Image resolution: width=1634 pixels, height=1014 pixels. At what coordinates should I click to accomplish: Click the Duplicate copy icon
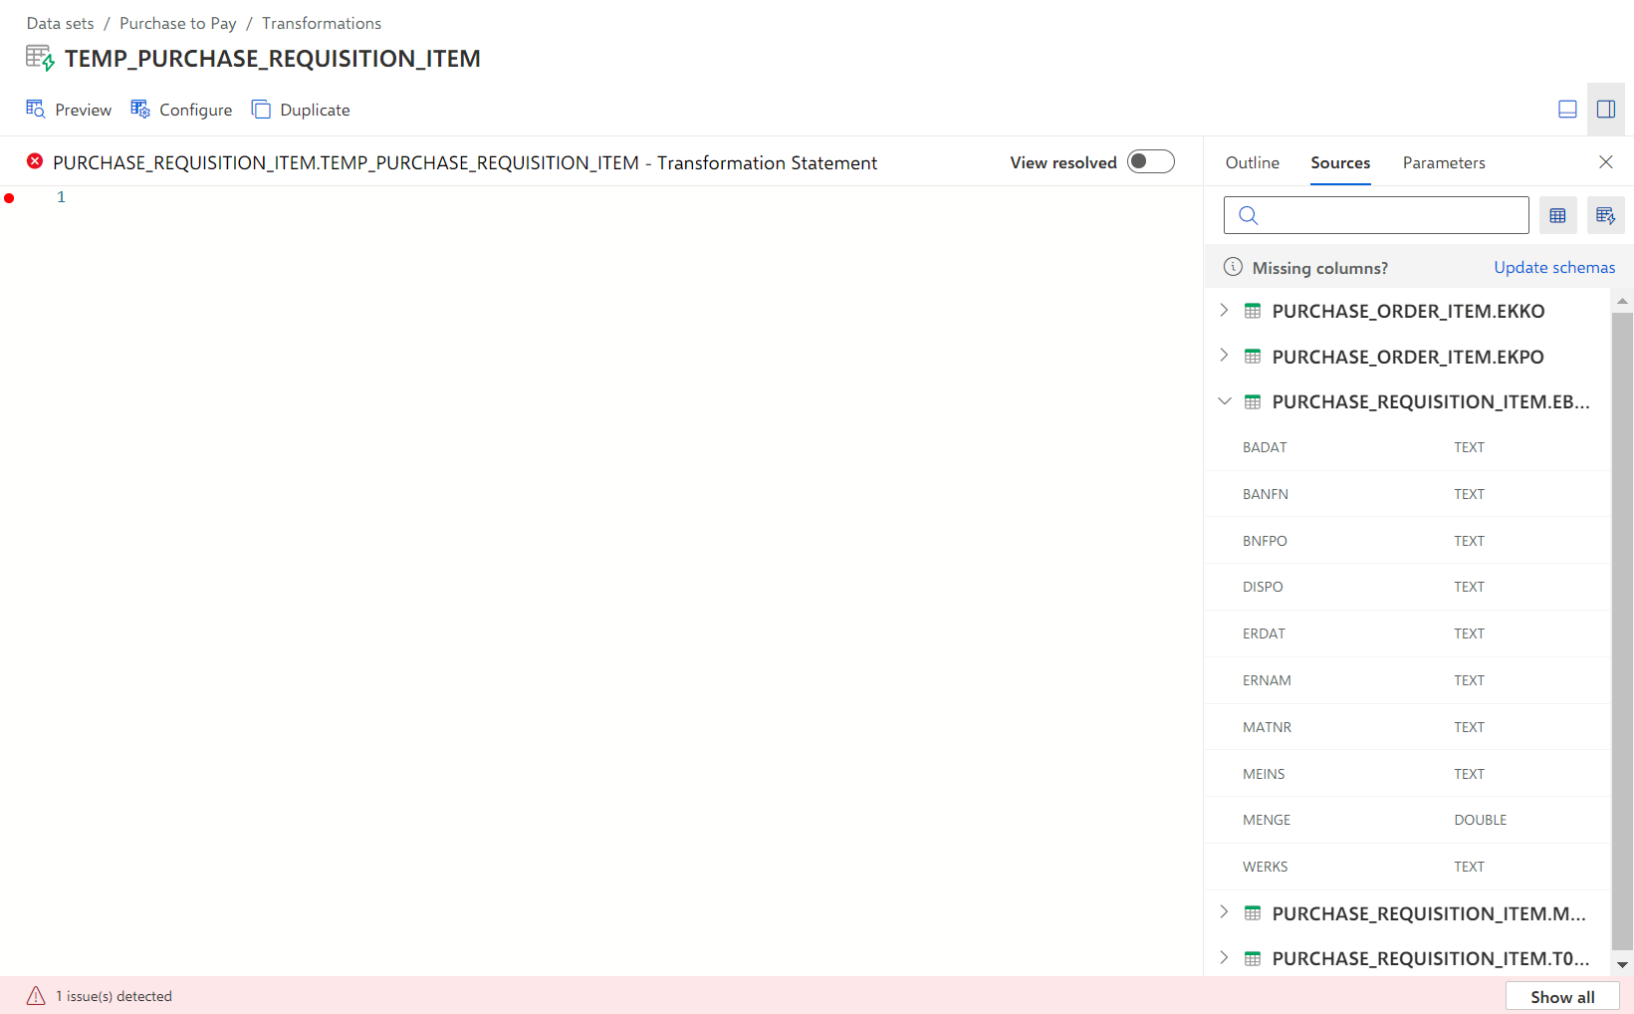[261, 110]
